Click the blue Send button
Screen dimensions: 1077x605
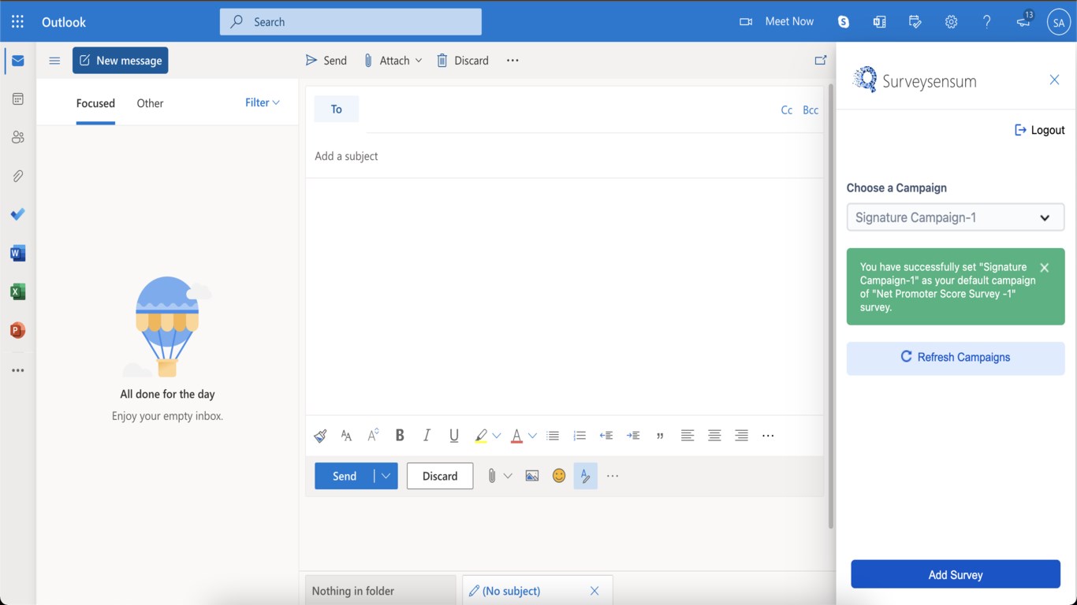(x=345, y=476)
